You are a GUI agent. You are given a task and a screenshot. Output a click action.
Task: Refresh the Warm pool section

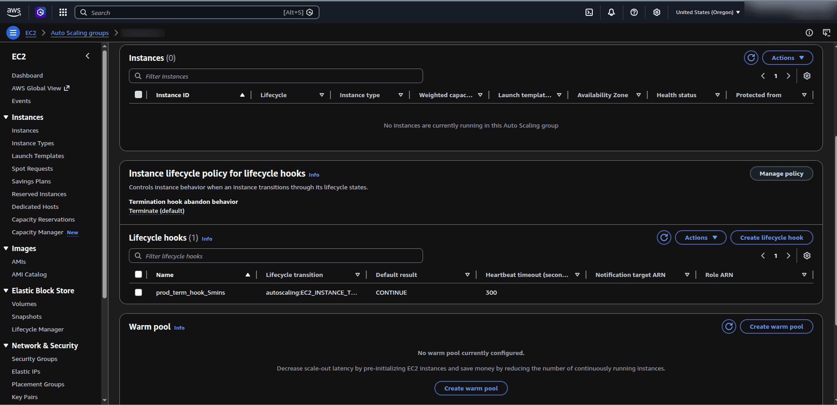729,326
